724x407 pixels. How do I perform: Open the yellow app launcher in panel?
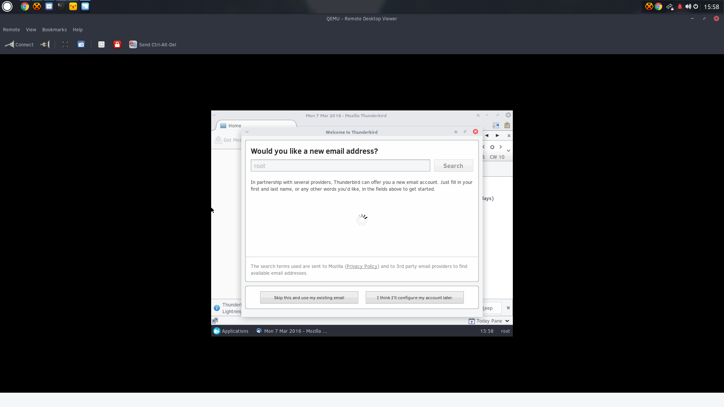[73, 6]
